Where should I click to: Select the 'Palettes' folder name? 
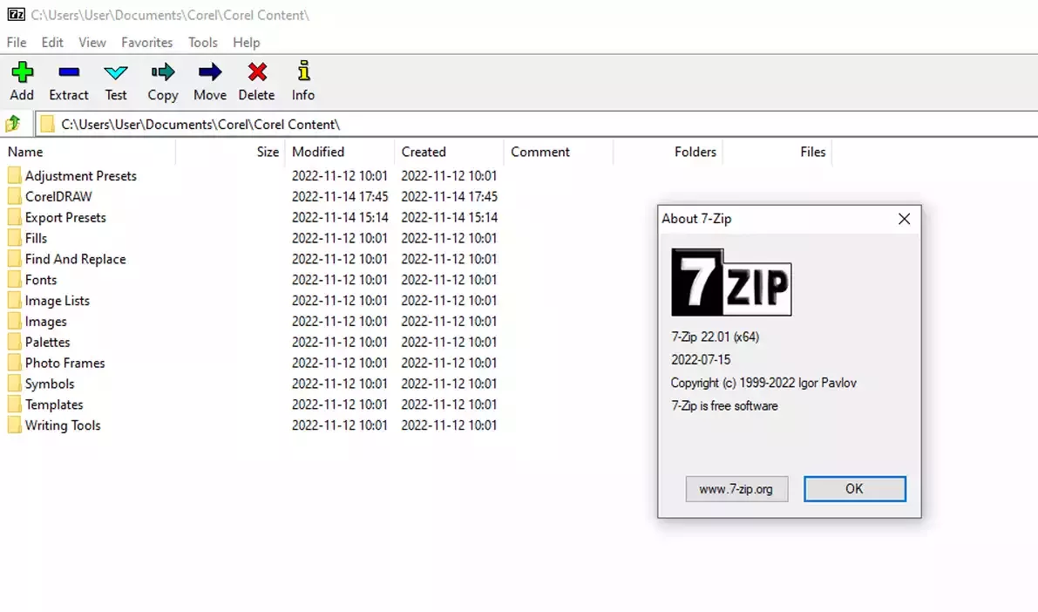click(x=48, y=342)
